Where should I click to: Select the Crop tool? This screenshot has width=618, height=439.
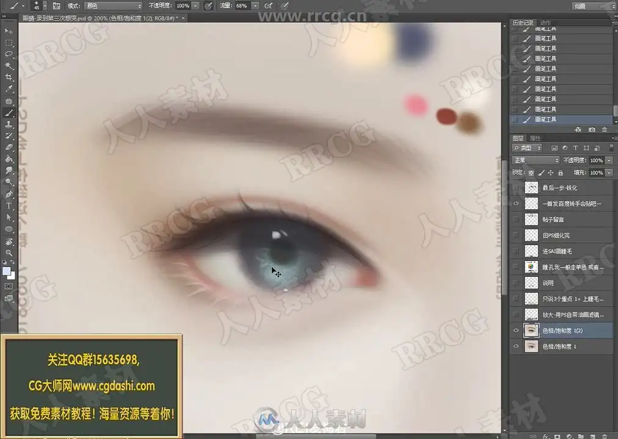click(9, 77)
